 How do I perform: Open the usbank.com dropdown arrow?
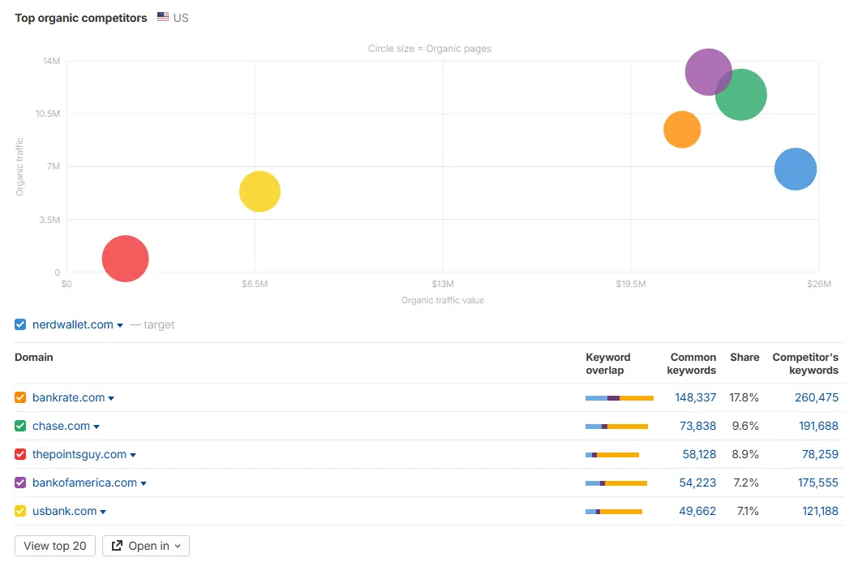tap(103, 513)
